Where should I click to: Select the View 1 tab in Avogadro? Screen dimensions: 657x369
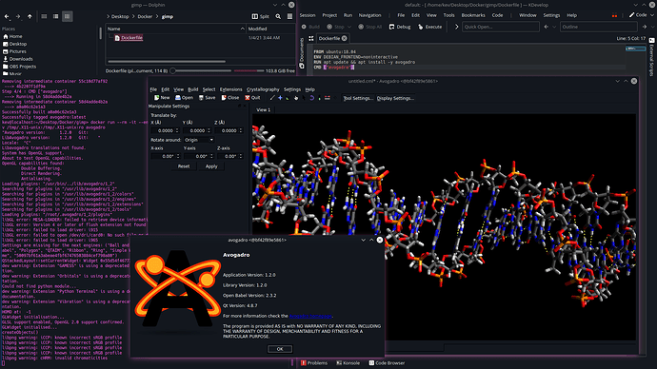[x=263, y=109]
